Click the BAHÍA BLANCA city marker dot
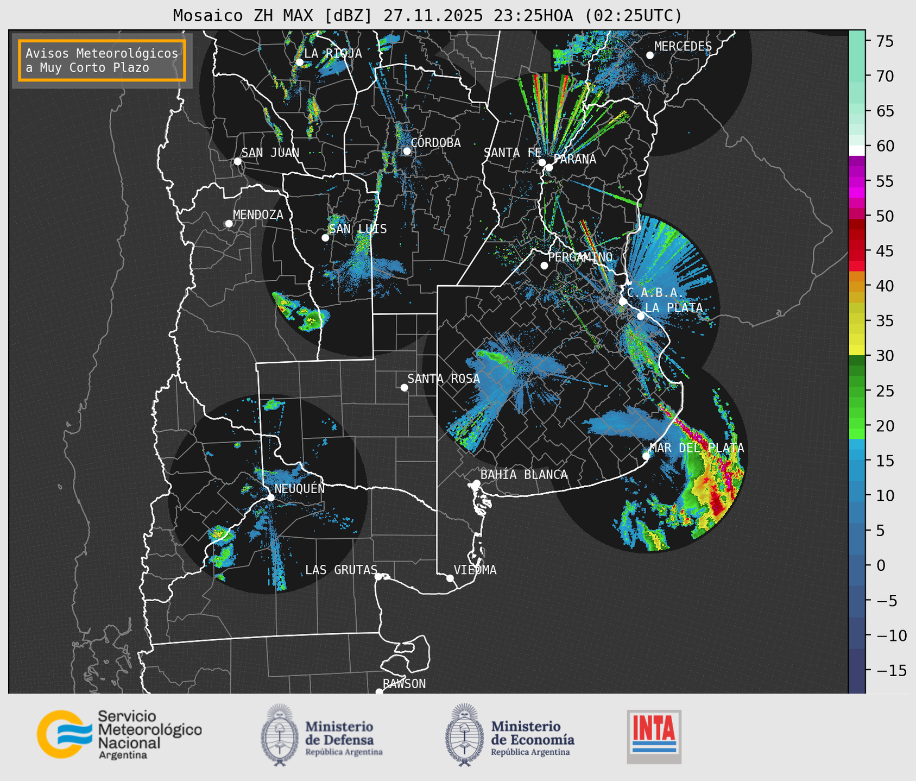Image resolution: width=916 pixels, height=781 pixels. [x=476, y=483]
